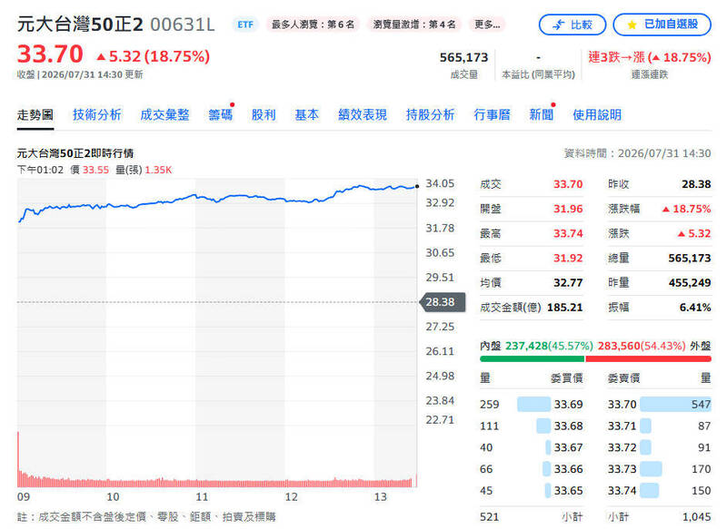The image size is (727, 529).
Task: Switch to the 績效表現 tab
Action: click(363, 114)
